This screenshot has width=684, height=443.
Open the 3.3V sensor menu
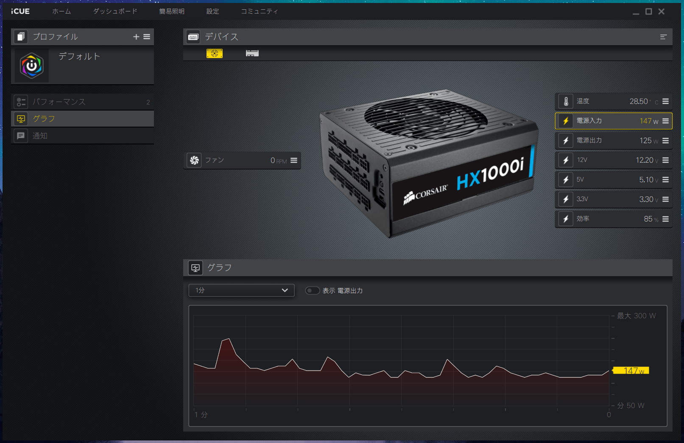(x=666, y=199)
